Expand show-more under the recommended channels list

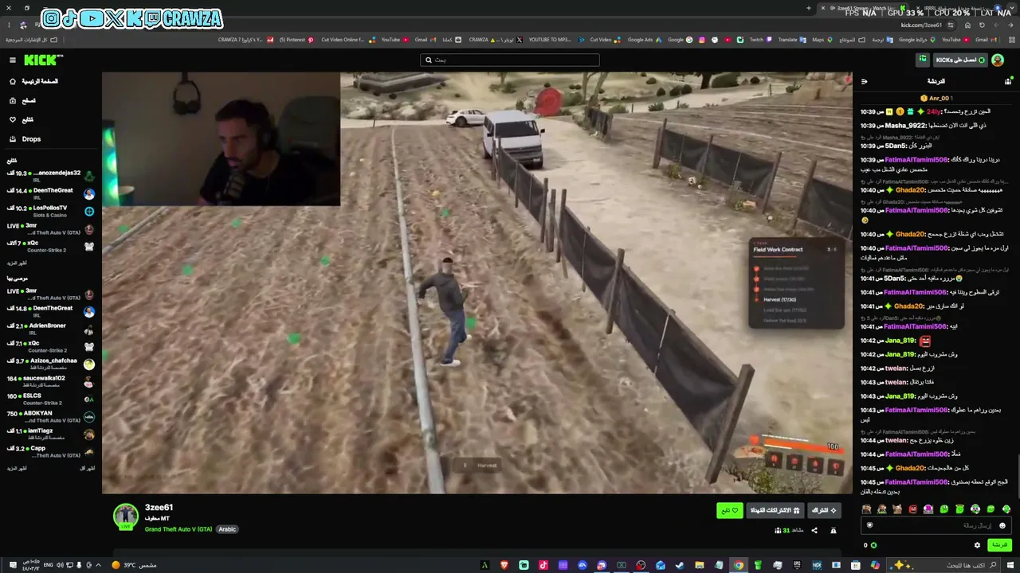pyautogui.click(x=18, y=468)
